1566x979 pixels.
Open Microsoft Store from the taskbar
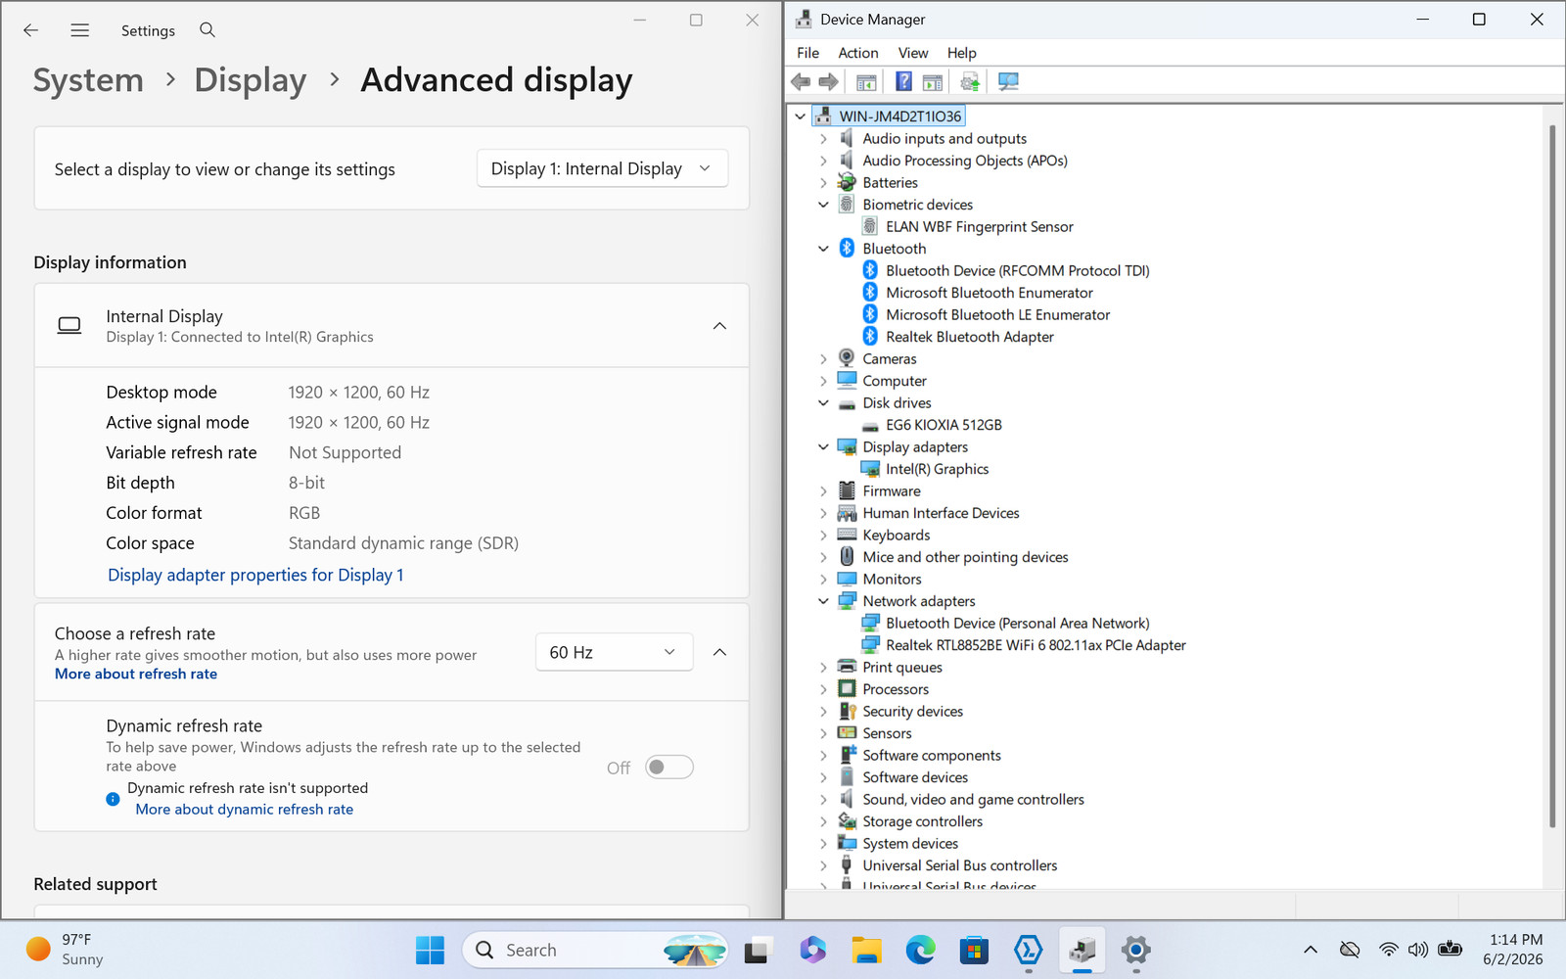tap(974, 950)
